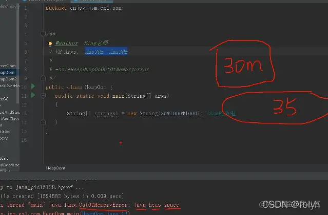This screenshot has width=328, height=215.
Task: Click the -XX:+HeapDumpOnOutOfMemoryError comment text
Action: [102, 69]
